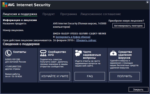150x94 pixels.
Task: Click the Обновить сейчас link
Action: (x=86, y=40)
